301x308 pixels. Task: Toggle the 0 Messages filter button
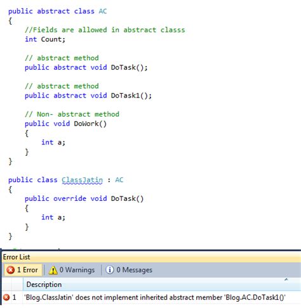click(x=129, y=270)
